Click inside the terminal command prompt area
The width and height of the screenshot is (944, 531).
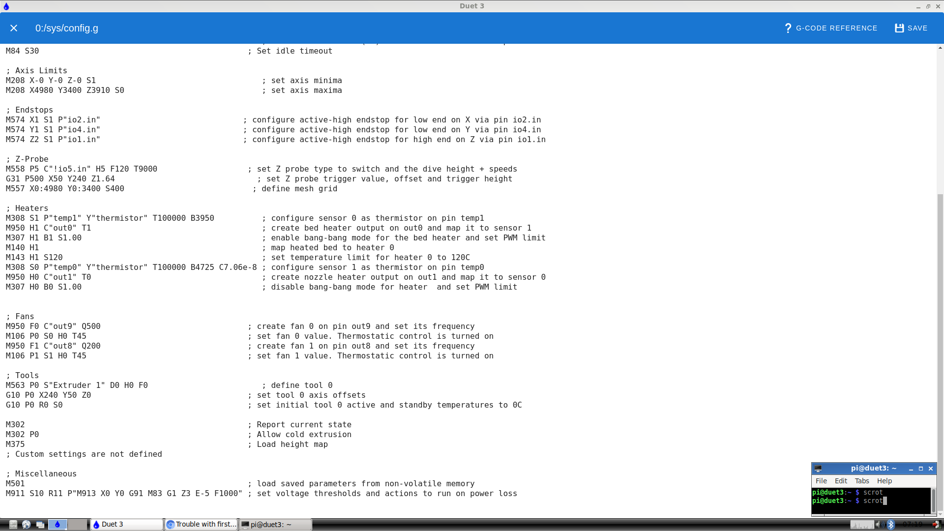(x=871, y=501)
